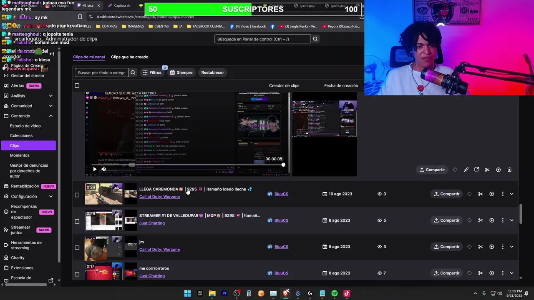Screen dimensions: 534x300
Task: Go to Momentos in sidebar
Action: click(20, 155)
